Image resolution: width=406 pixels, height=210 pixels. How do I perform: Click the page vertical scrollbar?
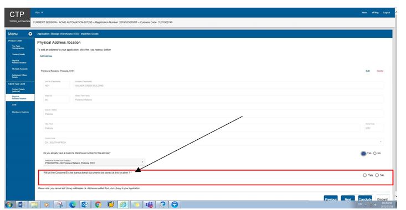[x=395, y=103]
